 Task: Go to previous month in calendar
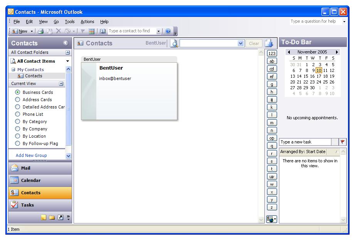289,52
